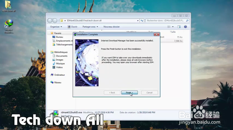Viewport: 233px width, 130px height.
Task: Expand the view options dropdown arrow
Action: point(173,27)
